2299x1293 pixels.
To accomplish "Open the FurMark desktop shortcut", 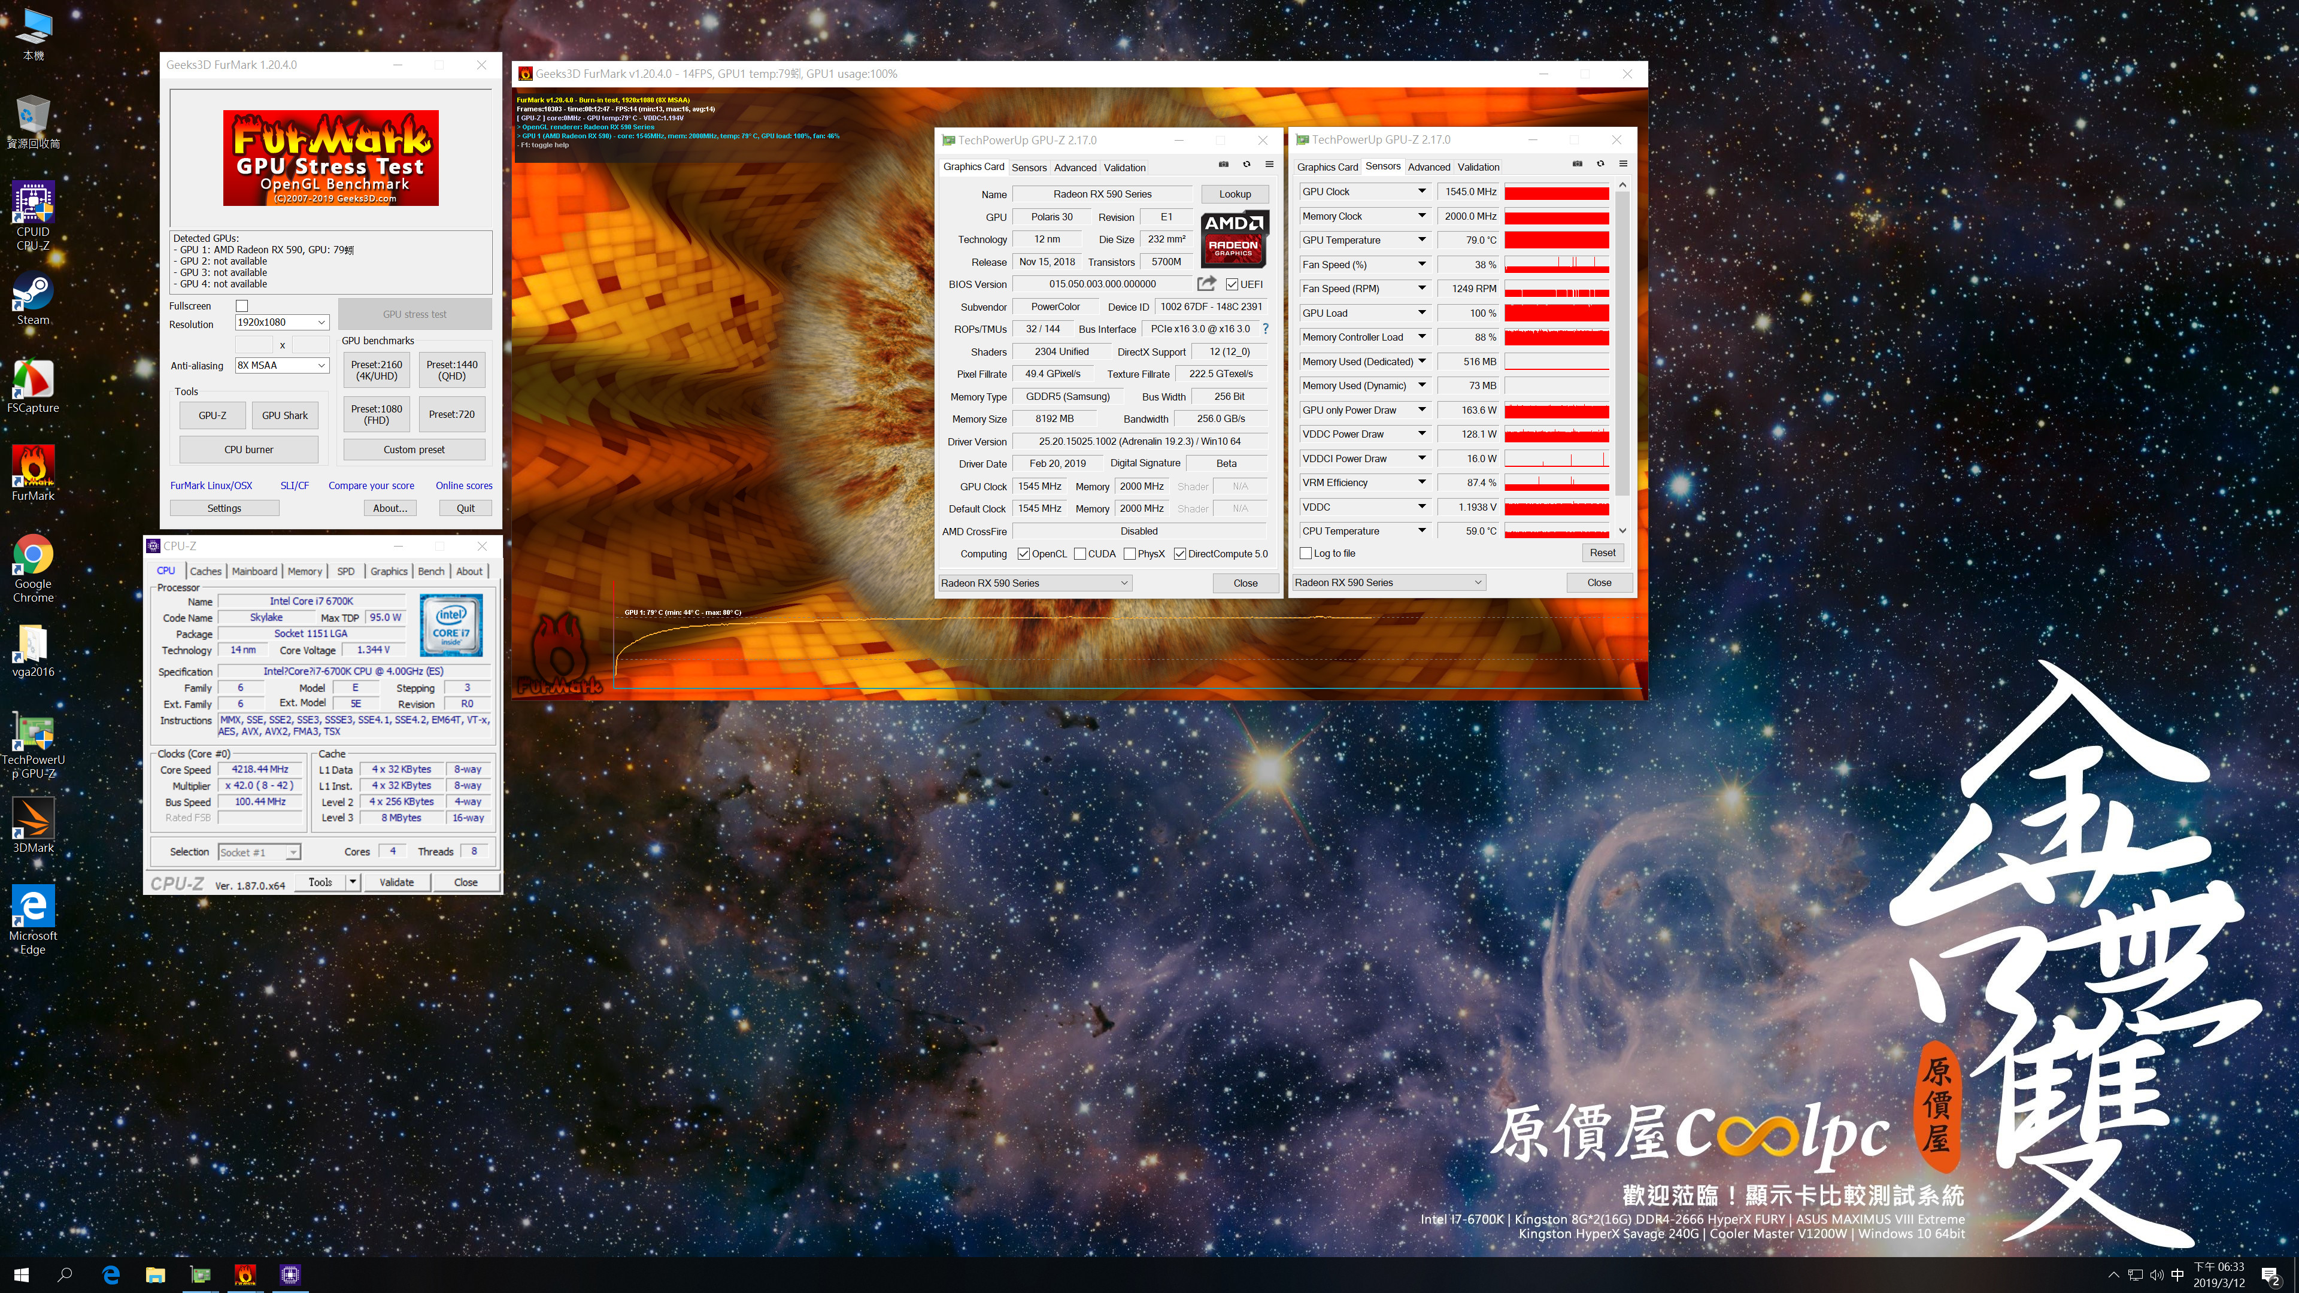I will coord(33,474).
